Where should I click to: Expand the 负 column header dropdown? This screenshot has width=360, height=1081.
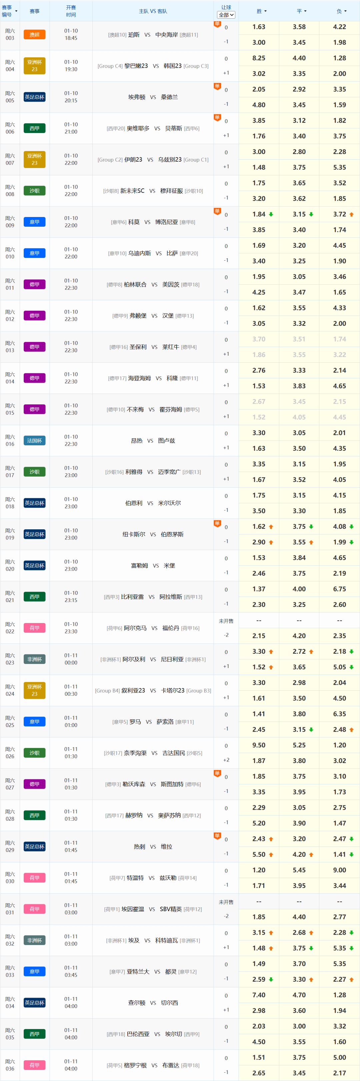[x=345, y=11]
